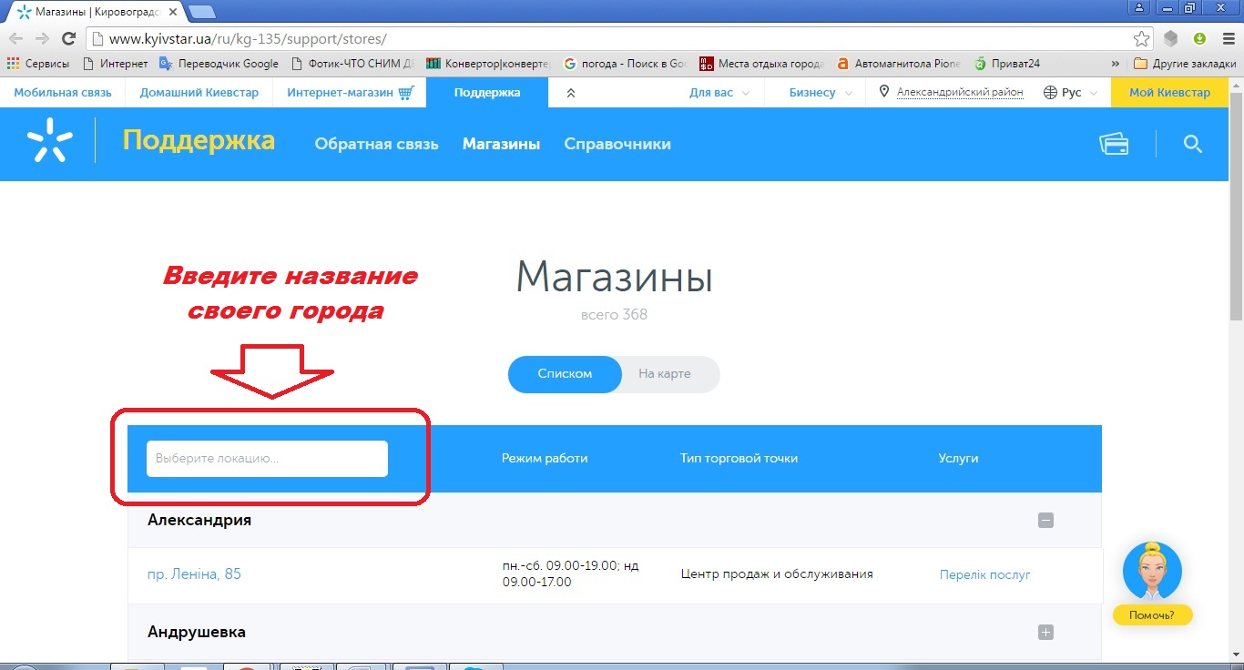This screenshot has width=1244, height=670.
Task: Open store address пр. Леніна, 85
Action: pyautogui.click(x=194, y=574)
